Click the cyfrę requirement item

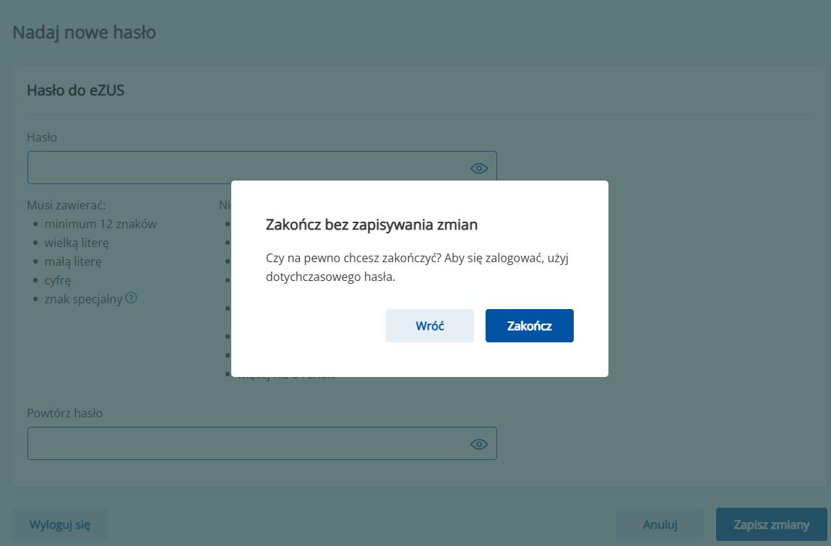click(x=58, y=280)
